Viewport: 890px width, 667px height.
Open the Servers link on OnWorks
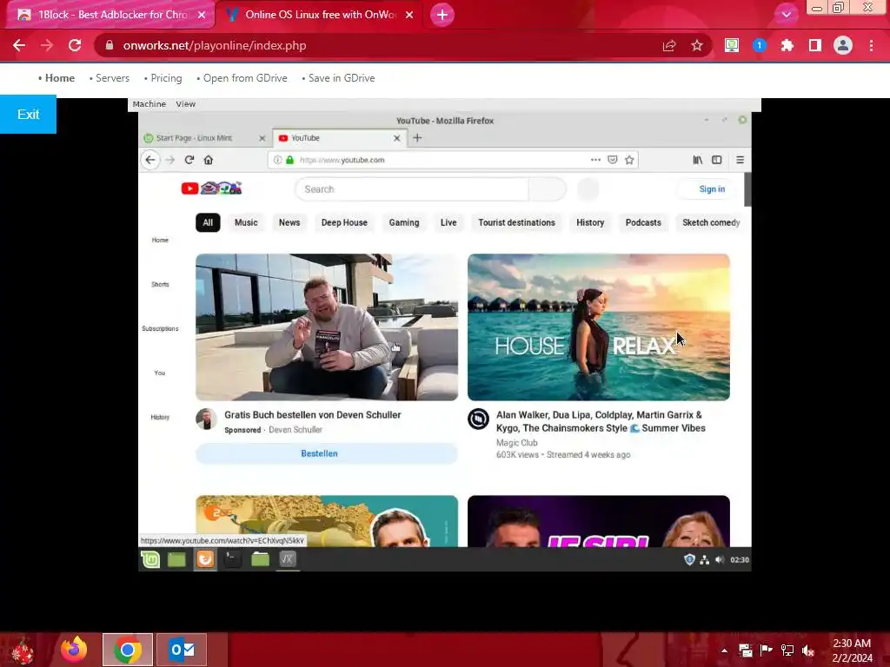[112, 78]
